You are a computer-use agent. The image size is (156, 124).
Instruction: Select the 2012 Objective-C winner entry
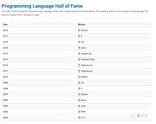[x=87, y=65]
